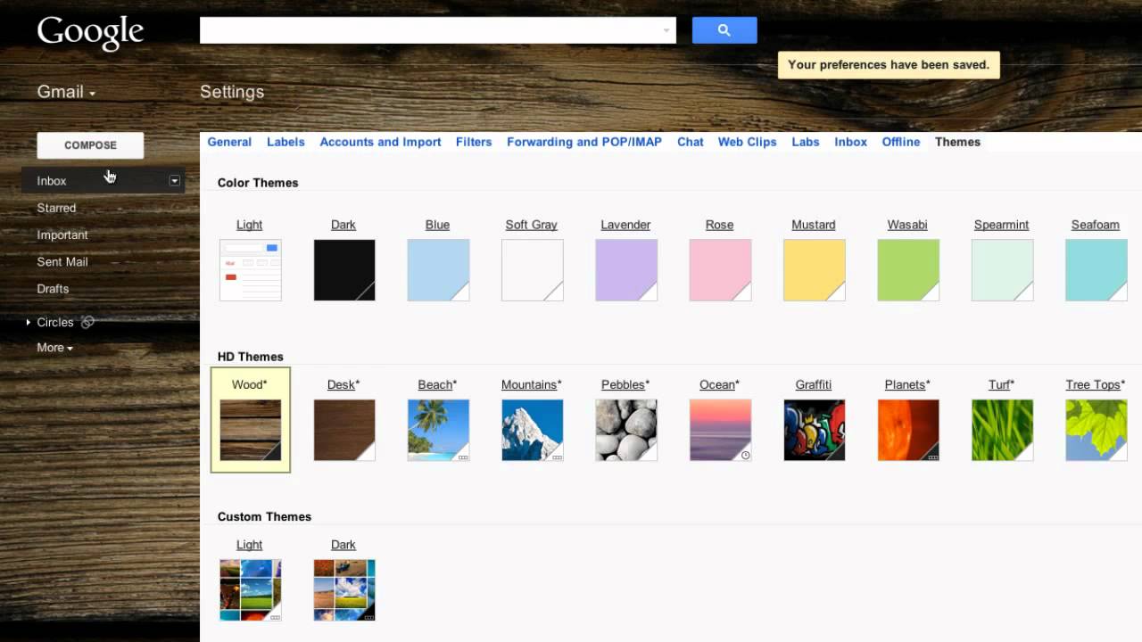The height and width of the screenshot is (642, 1142).
Task: Go to Inbox in sidebar
Action: coord(52,181)
